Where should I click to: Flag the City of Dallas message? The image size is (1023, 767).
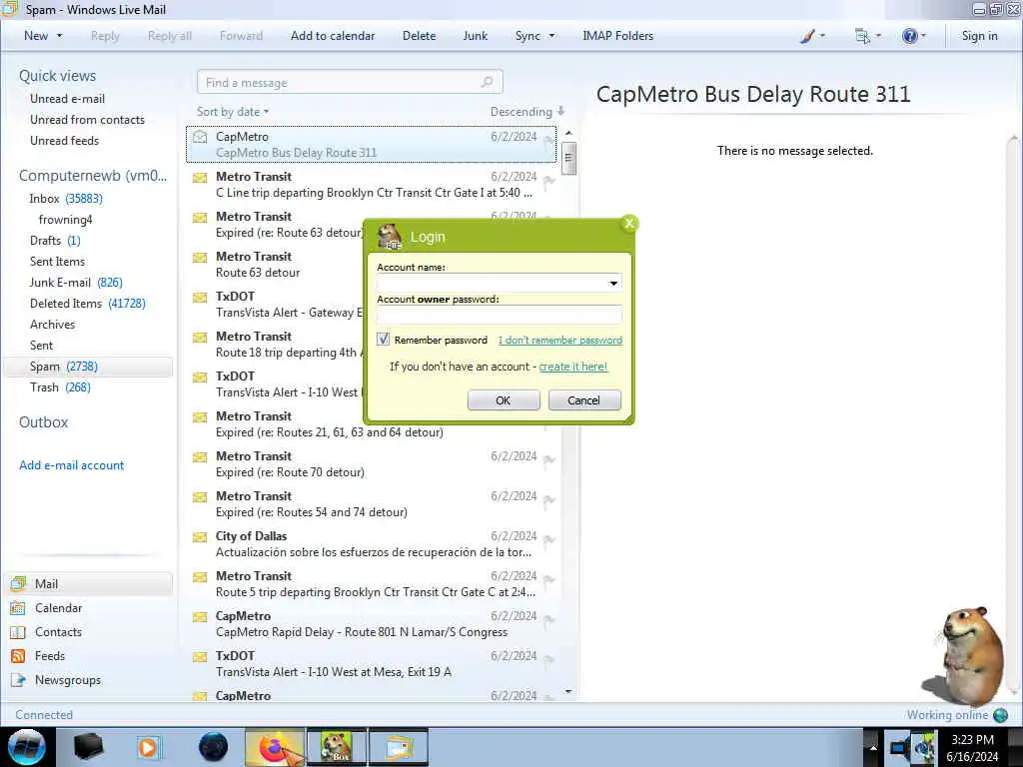click(x=548, y=540)
